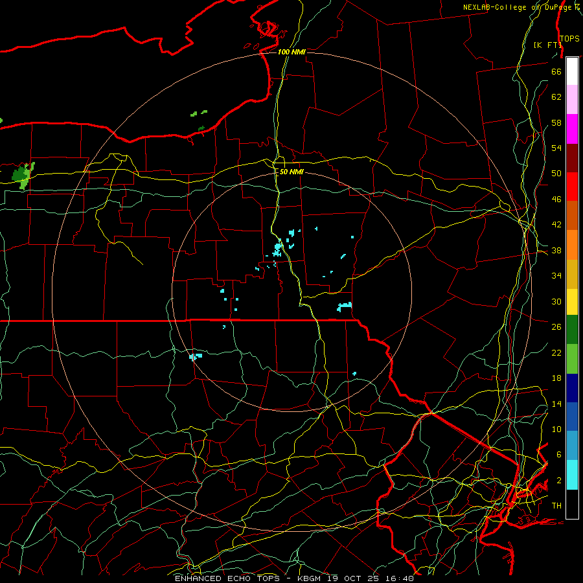
Task: Click the '46' legend scale value
Action: click(556, 200)
